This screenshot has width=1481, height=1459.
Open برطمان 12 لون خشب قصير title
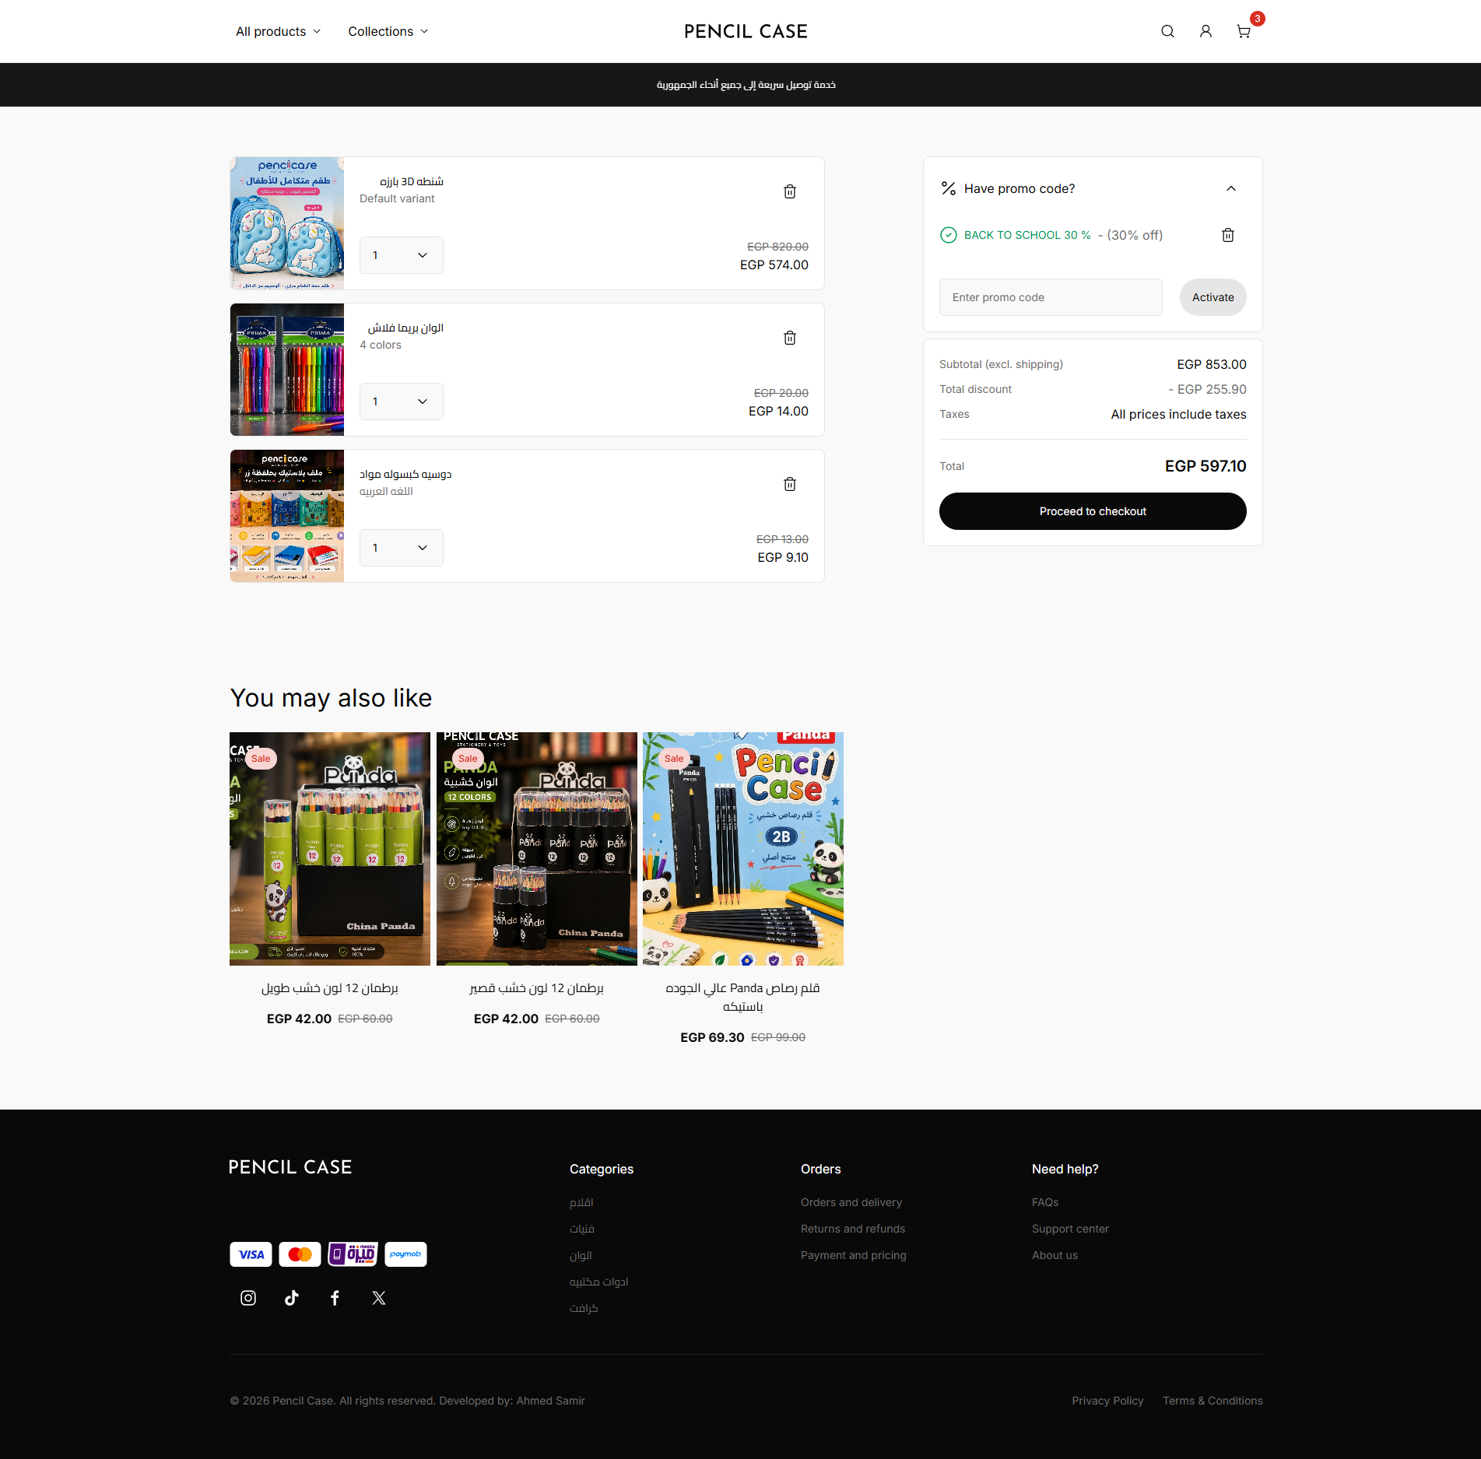pyautogui.click(x=537, y=988)
